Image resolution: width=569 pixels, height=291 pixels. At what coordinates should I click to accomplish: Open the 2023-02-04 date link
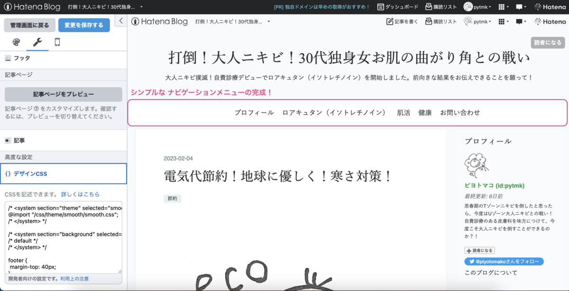(x=178, y=158)
